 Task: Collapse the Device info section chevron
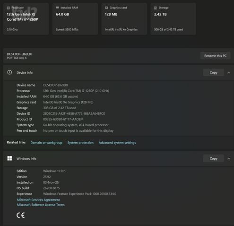pos(229,73)
